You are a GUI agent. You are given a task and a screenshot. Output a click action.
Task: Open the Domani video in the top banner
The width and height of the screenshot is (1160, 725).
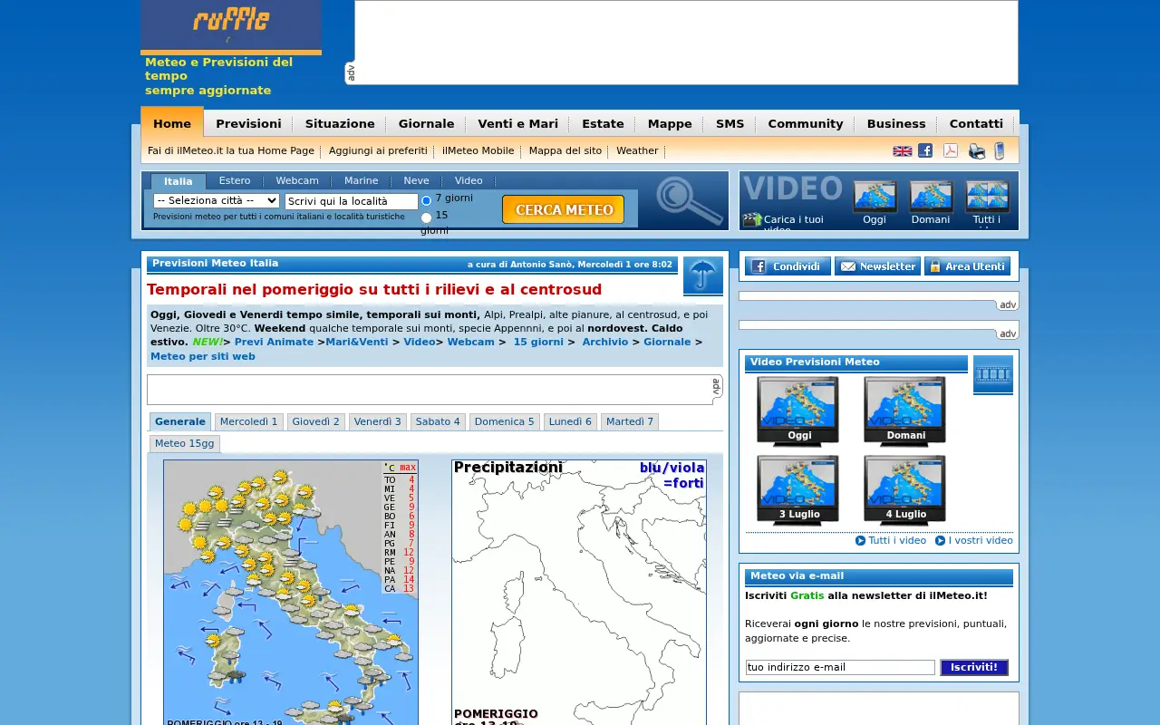point(931,197)
